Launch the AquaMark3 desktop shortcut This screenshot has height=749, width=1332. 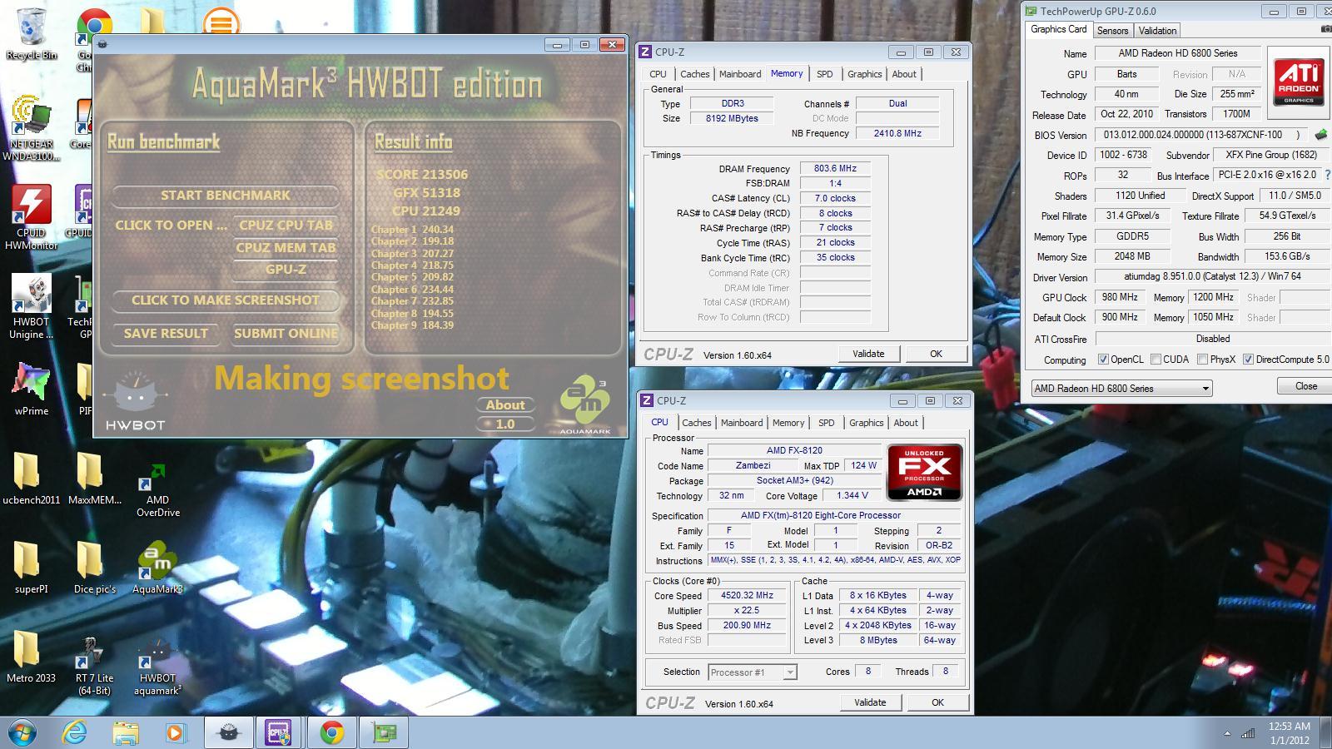click(x=157, y=568)
